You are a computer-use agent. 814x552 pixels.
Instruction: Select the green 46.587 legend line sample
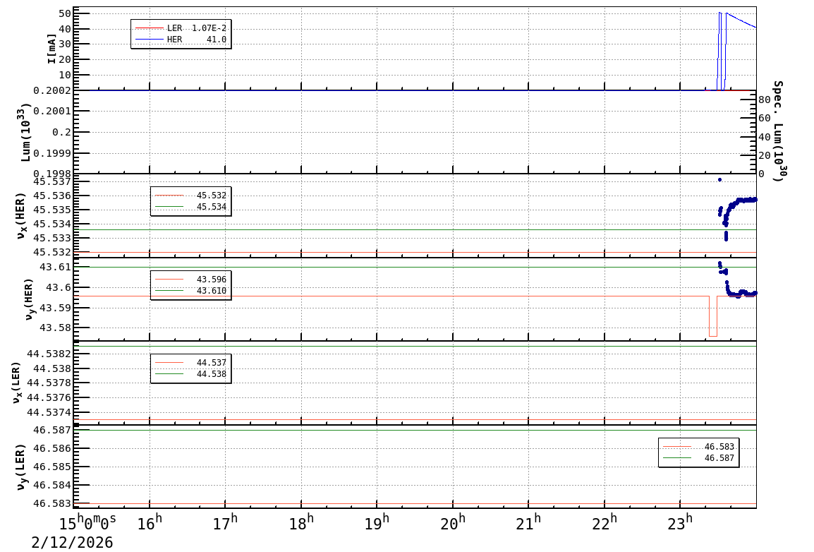(x=676, y=458)
